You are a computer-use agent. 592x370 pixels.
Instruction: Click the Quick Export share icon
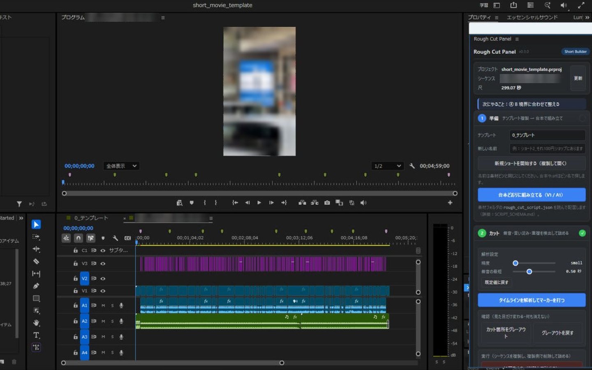[513, 5]
